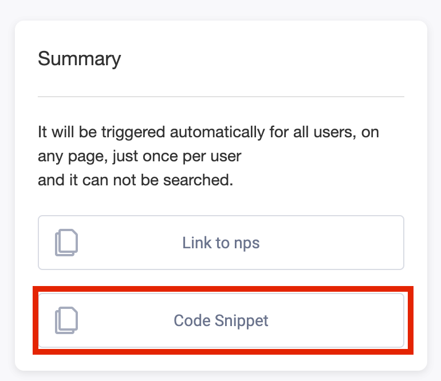441x381 pixels.
Task: Click the Summary heading
Action: point(79,59)
